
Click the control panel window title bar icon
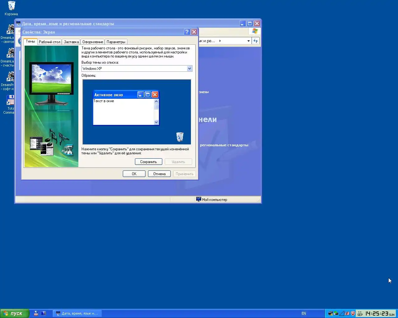(x=18, y=23)
